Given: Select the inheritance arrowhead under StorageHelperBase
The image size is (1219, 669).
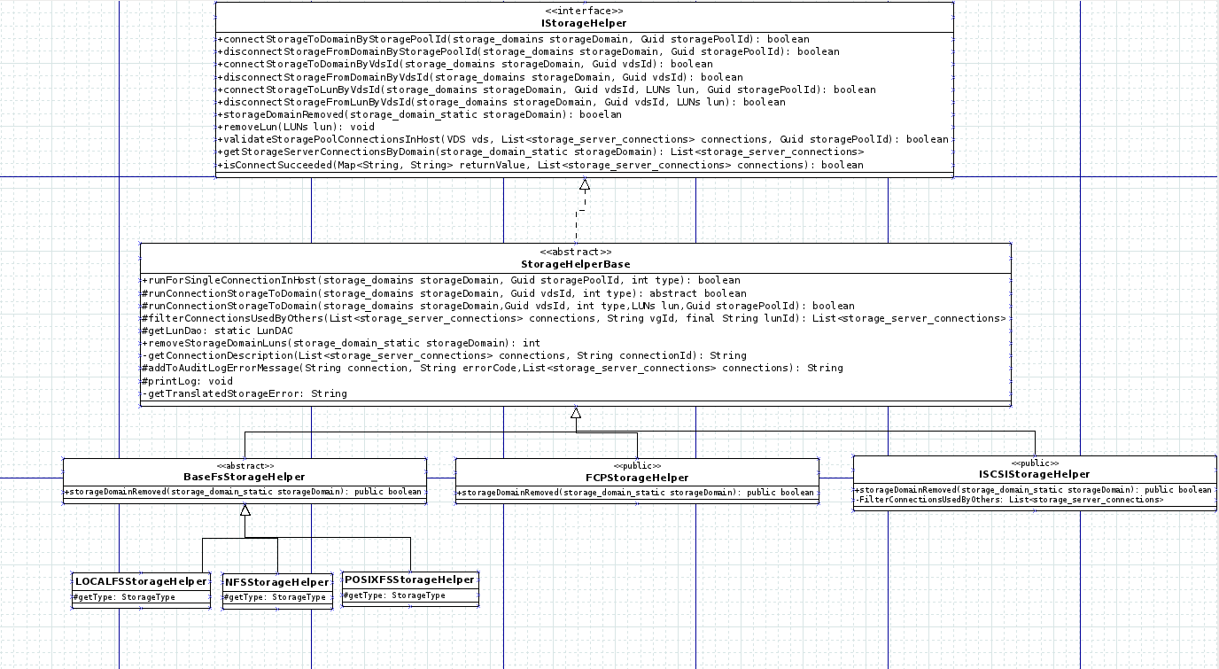Looking at the screenshot, I should [x=576, y=413].
